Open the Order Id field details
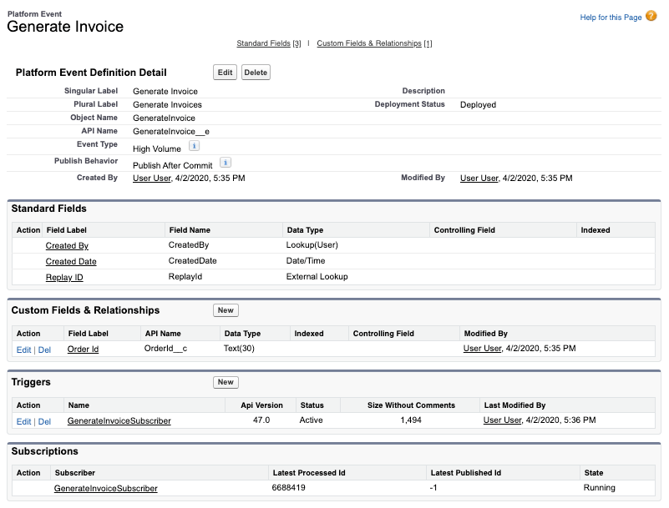The height and width of the screenshot is (508, 669). (x=83, y=350)
